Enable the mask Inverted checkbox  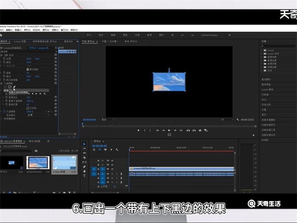28,107
